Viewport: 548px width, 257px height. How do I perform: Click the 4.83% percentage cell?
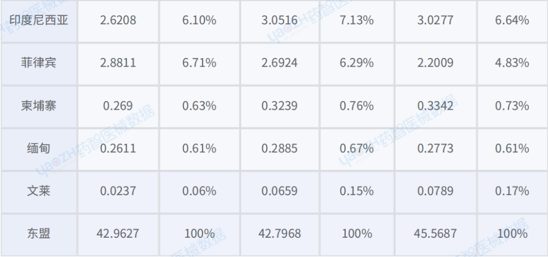tap(512, 63)
